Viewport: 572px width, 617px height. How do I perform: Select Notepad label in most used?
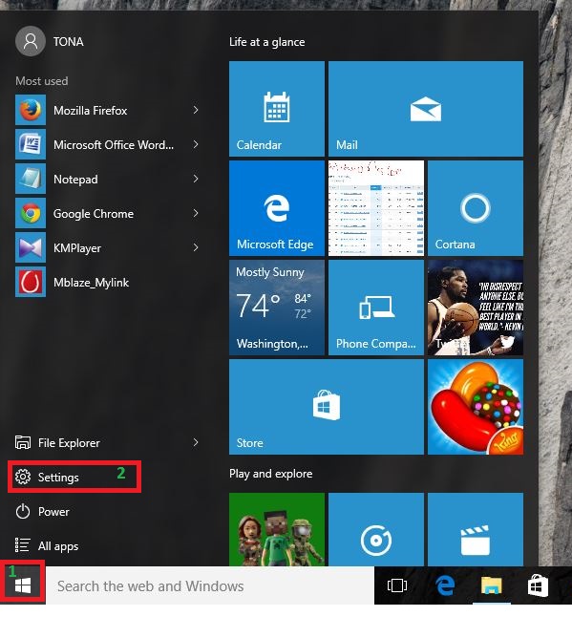[x=75, y=180]
